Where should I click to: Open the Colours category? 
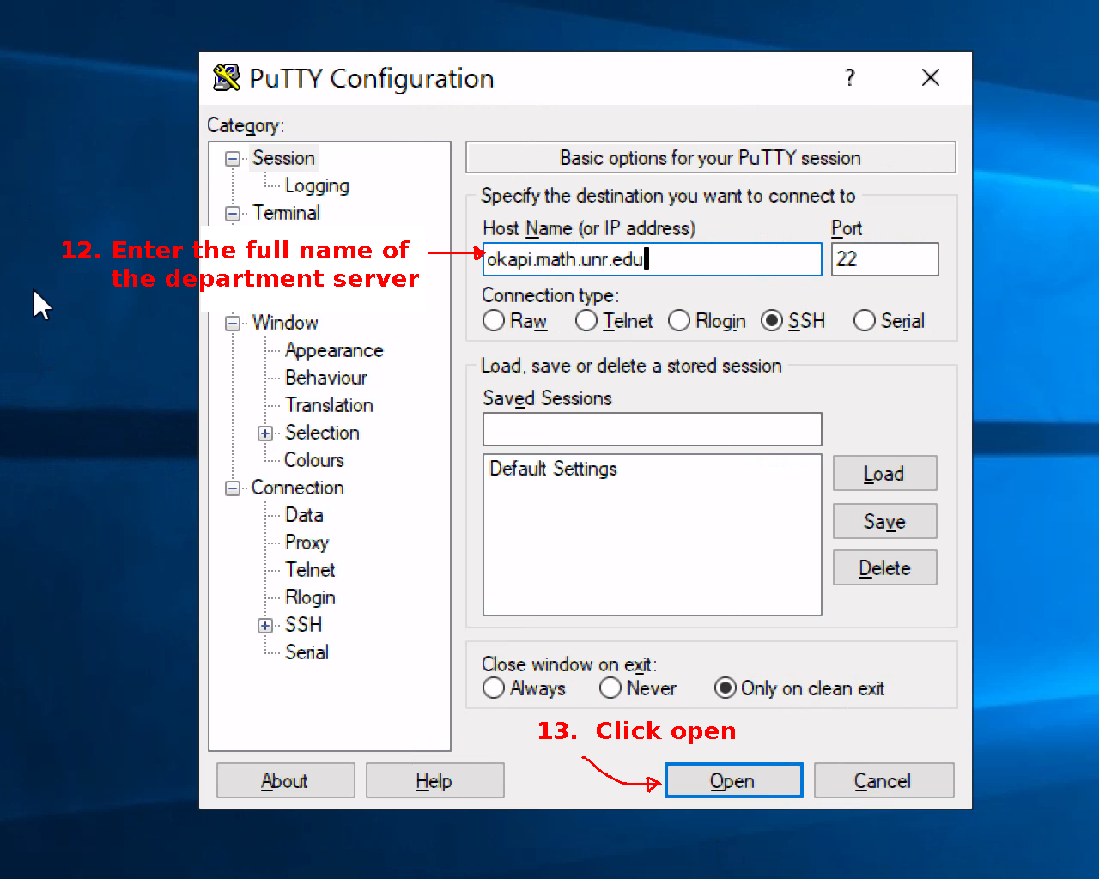point(314,460)
